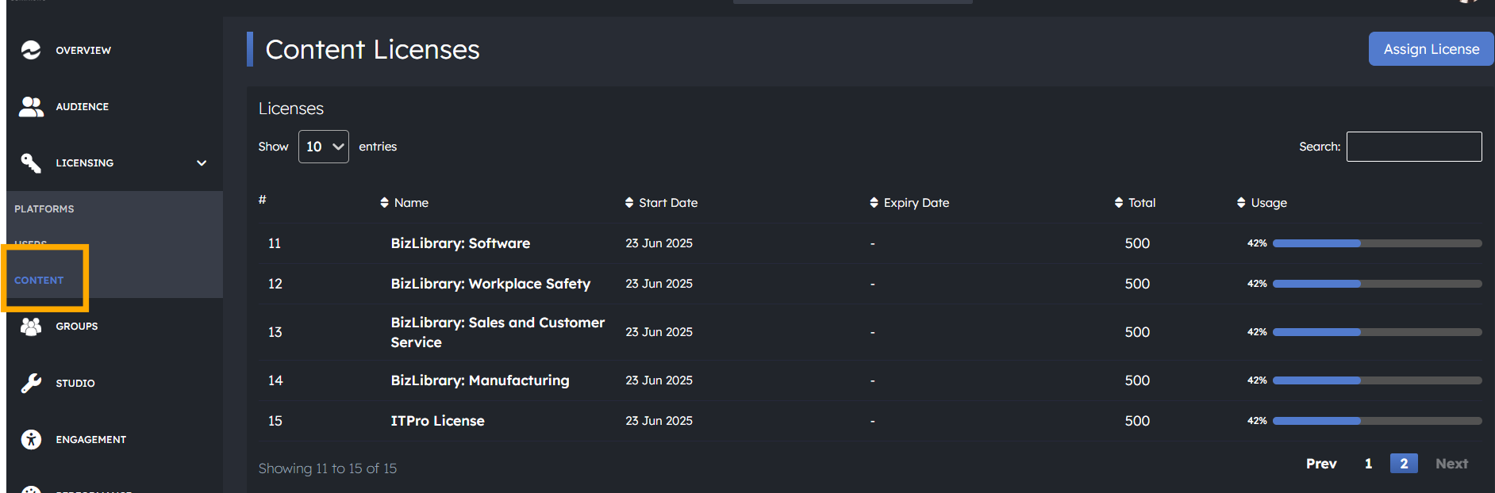Image resolution: width=1495 pixels, height=493 pixels.
Task: Click the Licensing key icon
Action: pos(31,162)
